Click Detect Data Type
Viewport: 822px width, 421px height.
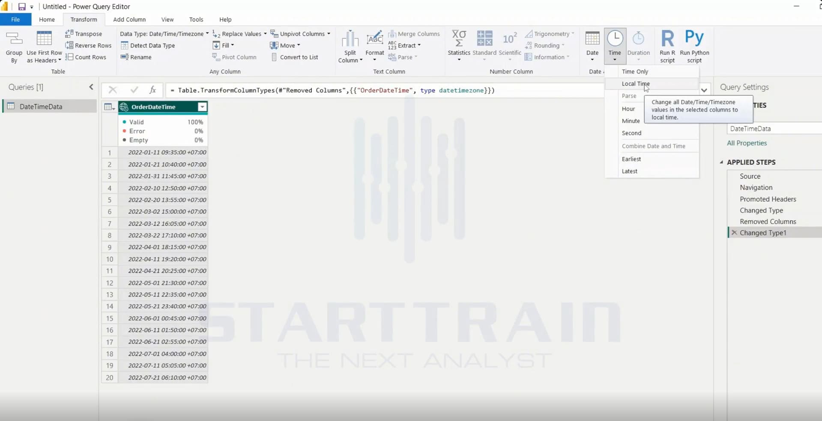[148, 45]
